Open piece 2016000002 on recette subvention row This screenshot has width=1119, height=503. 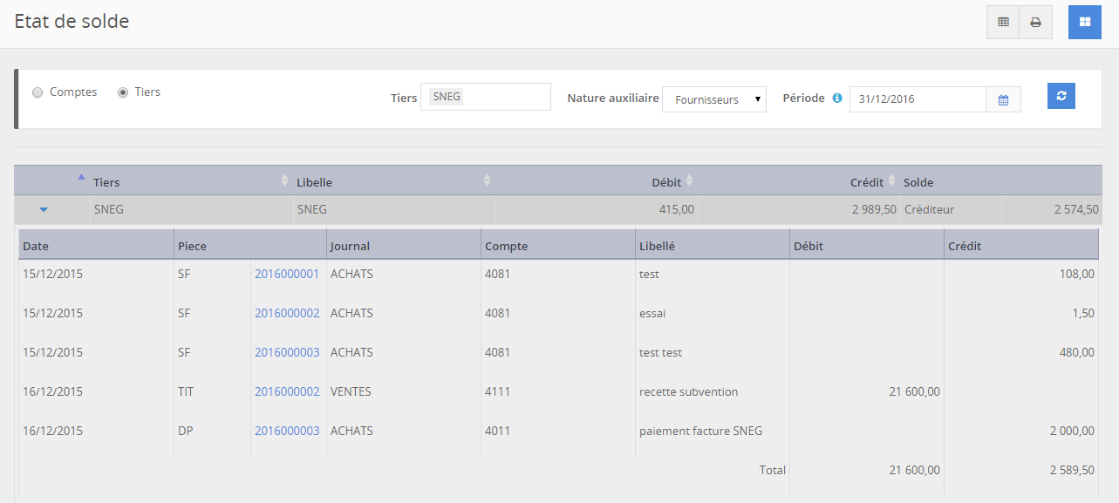(x=287, y=391)
